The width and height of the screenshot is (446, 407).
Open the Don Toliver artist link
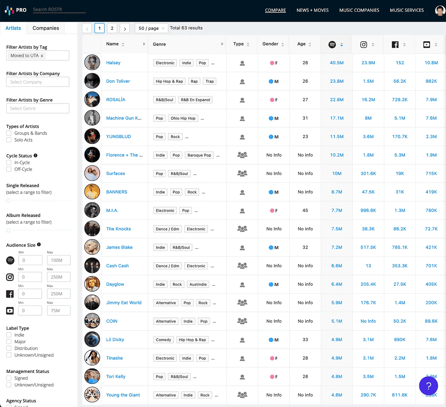click(118, 81)
